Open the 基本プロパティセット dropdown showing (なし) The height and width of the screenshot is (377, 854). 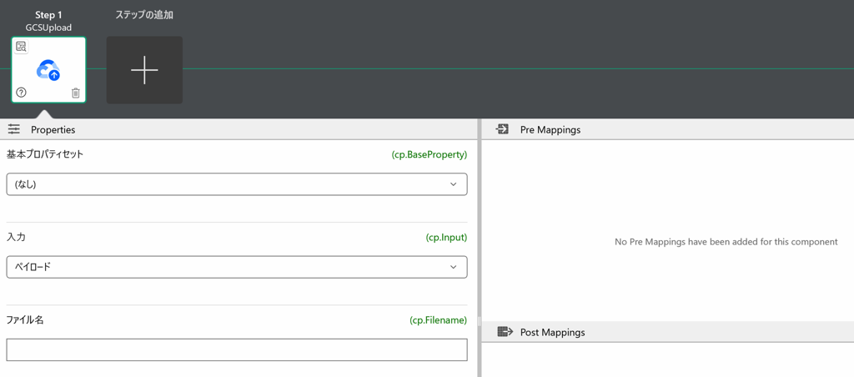[x=237, y=184]
